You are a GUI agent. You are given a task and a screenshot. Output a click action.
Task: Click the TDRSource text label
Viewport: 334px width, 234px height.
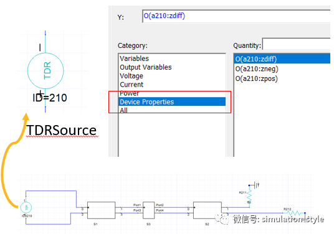pyautogui.click(x=61, y=131)
